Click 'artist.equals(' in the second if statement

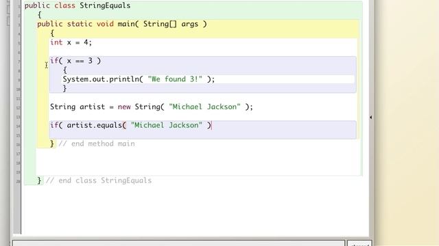[96, 125]
